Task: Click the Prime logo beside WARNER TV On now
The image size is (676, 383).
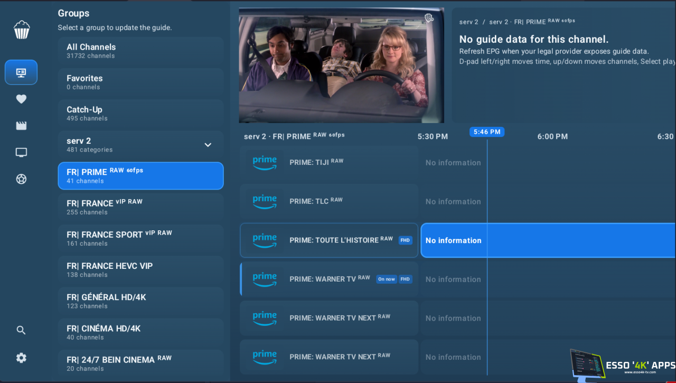Action: (x=265, y=279)
